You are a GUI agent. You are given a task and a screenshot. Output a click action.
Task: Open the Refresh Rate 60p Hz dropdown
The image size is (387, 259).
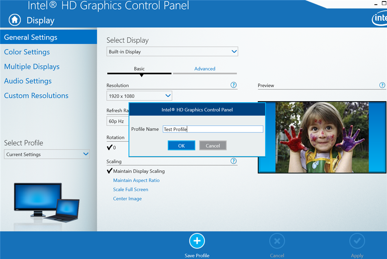(x=118, y=121)
